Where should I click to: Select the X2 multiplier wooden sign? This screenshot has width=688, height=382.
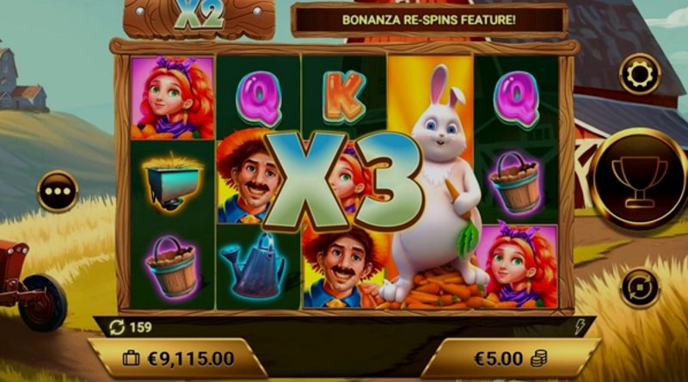tap(199, 17)
